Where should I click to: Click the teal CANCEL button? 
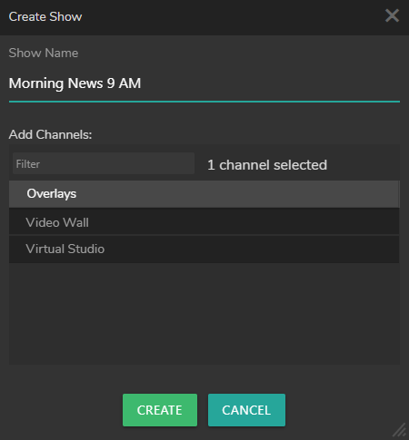(x=246, y=410)
